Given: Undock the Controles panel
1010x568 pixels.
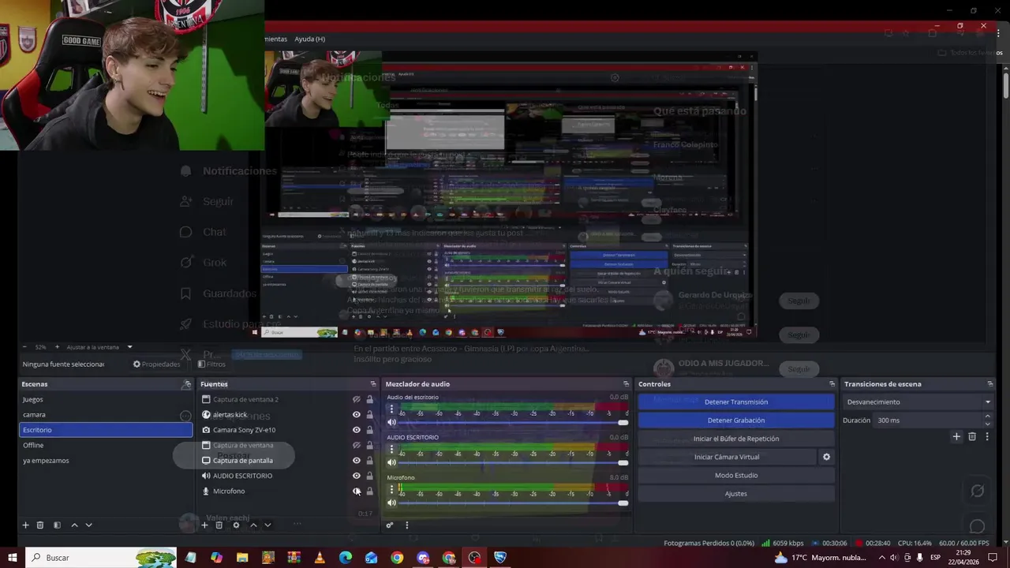Looking at the screenshot, I should (832, 384).
